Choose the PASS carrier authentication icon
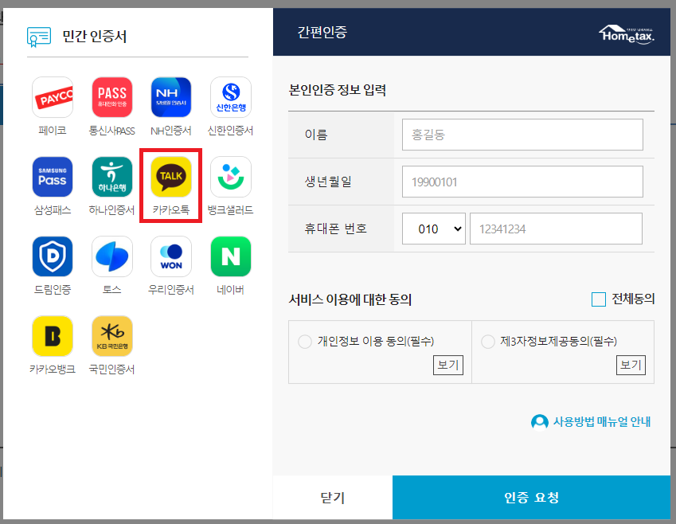This screenshot has height=524, width=676. [111, 97]
